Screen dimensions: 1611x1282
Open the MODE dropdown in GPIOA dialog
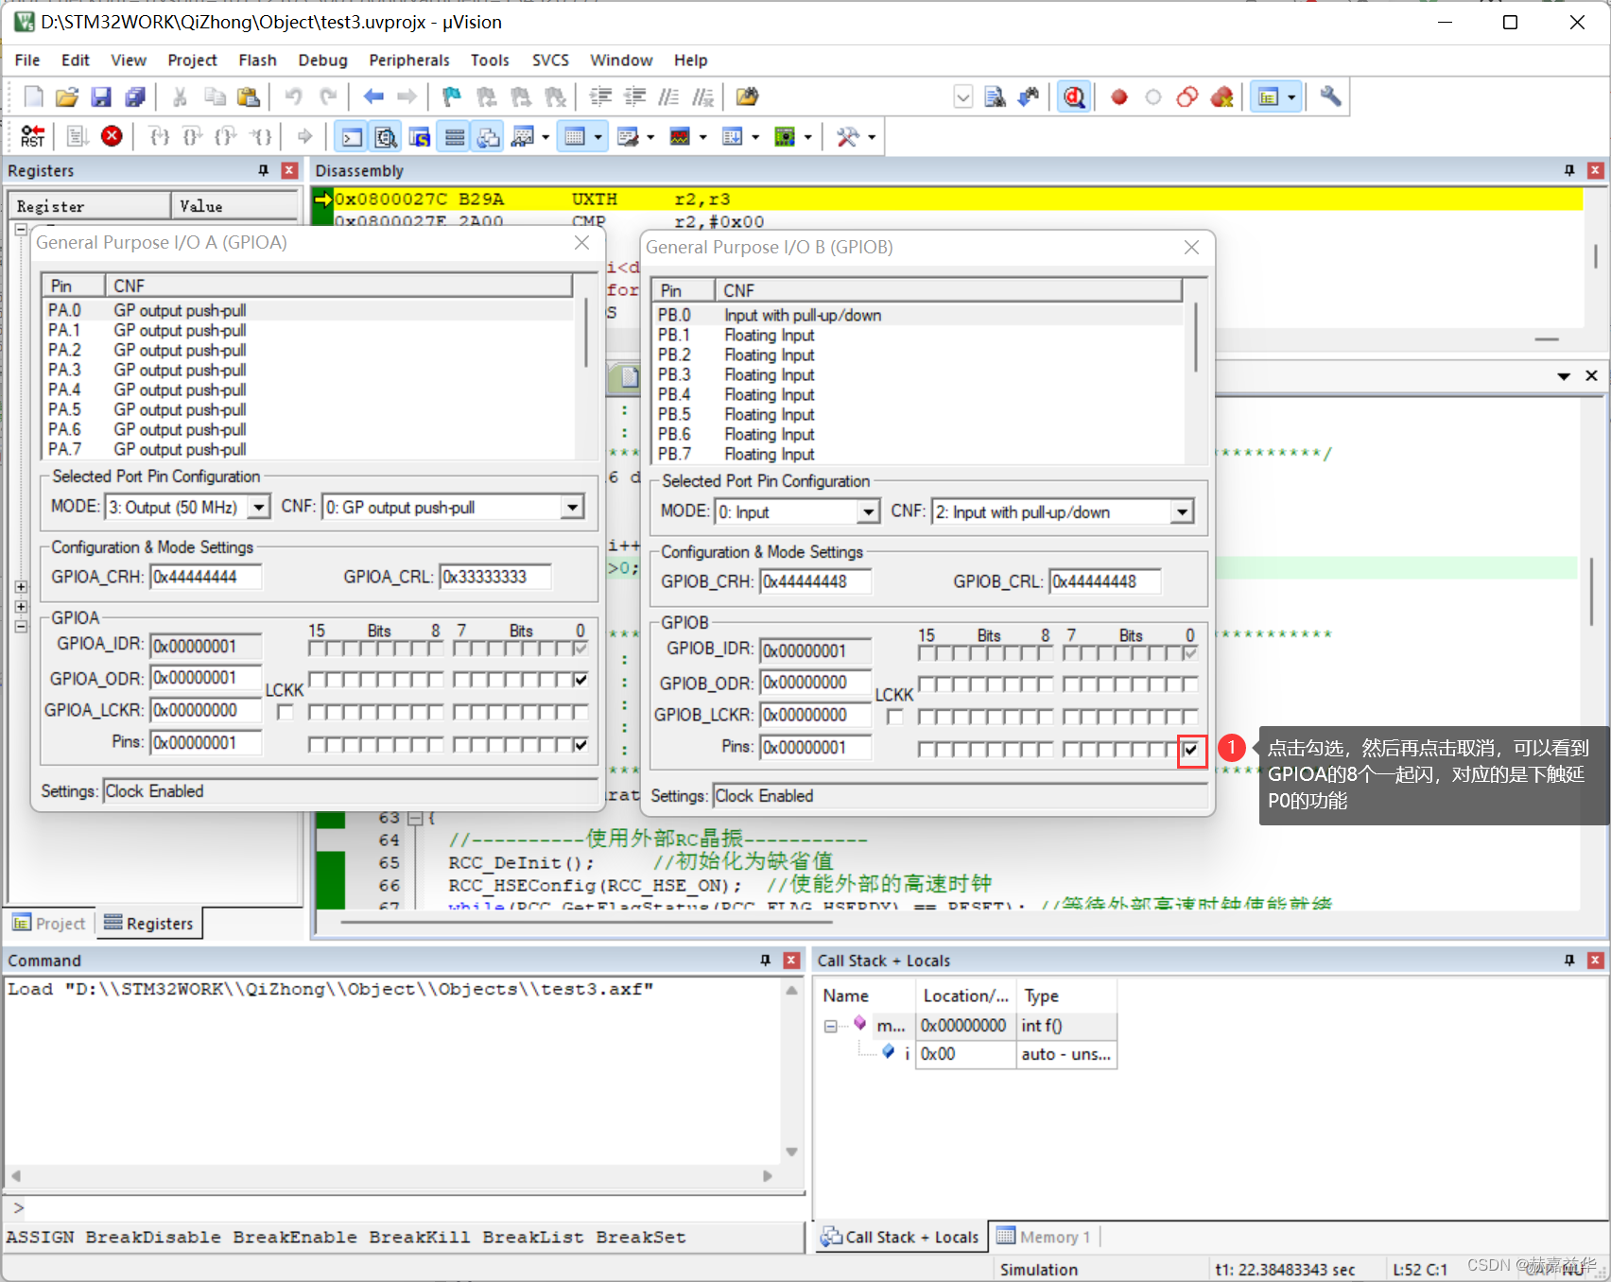pos(257,507)
